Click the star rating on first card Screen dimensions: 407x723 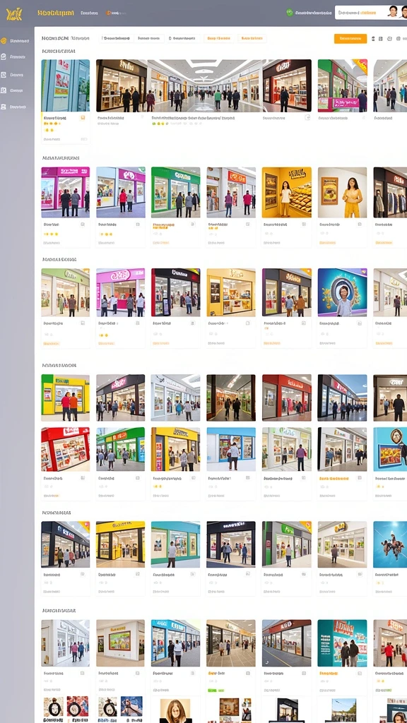point(52,124)
